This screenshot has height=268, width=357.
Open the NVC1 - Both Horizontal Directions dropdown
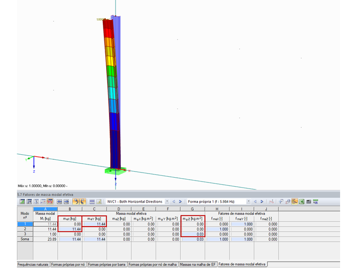click(167, 201)
